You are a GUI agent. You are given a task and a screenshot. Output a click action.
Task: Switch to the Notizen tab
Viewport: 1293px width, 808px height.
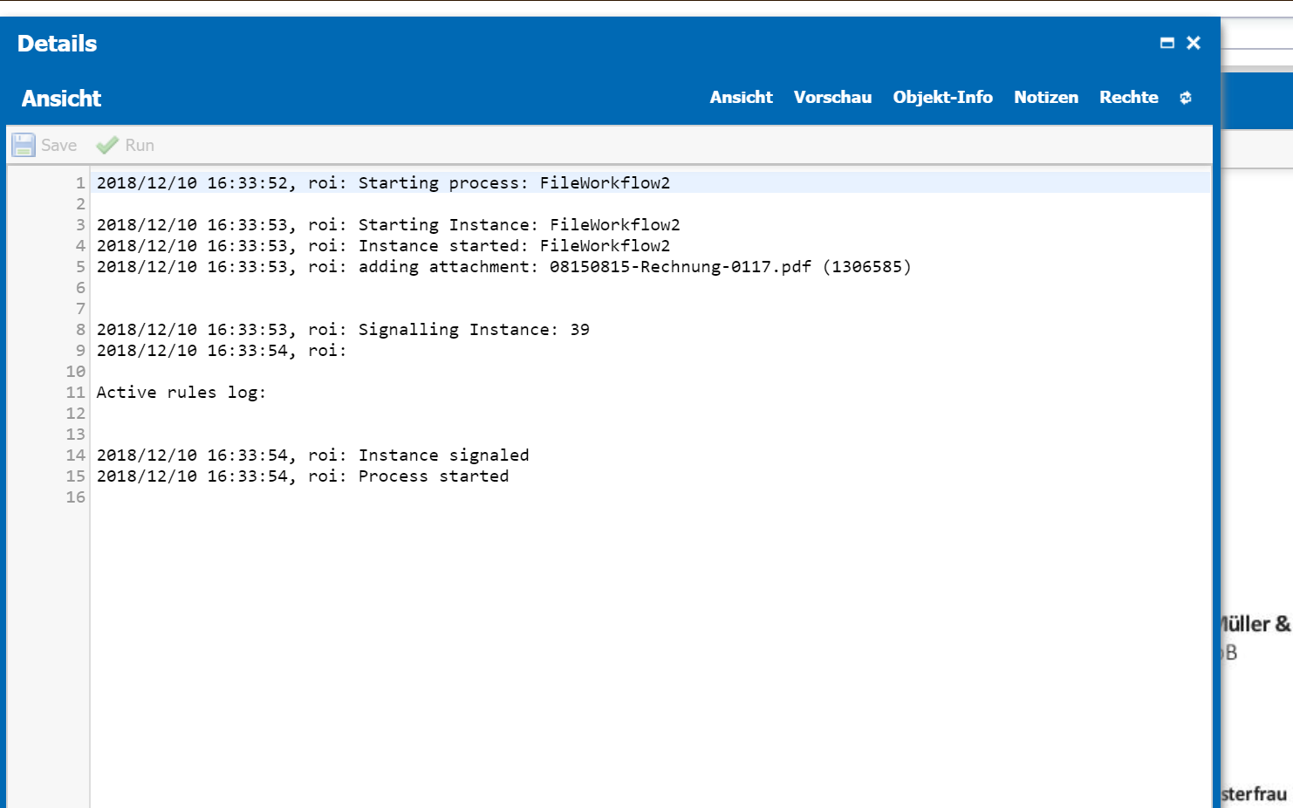1046,97
